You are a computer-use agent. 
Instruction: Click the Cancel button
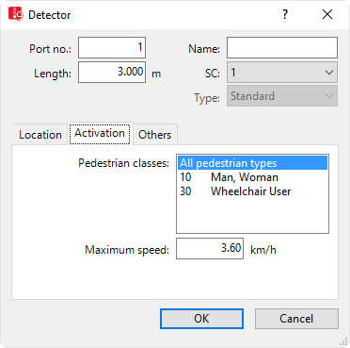(296, 319)
